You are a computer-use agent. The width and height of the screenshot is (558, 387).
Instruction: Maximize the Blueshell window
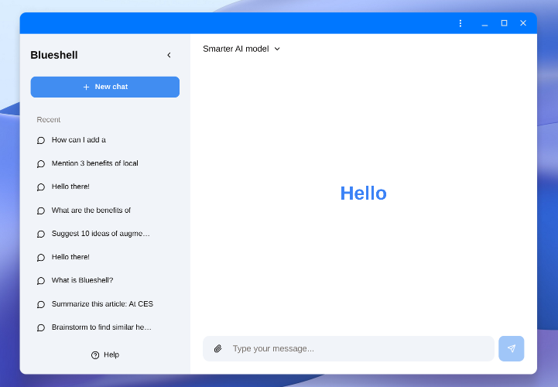coord(504,23)
